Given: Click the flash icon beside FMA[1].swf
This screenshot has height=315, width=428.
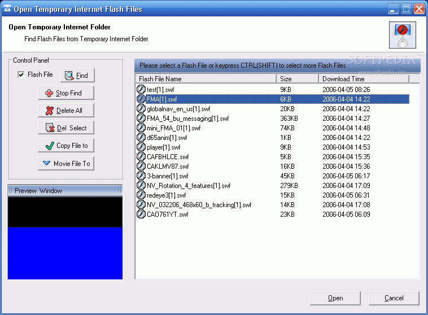Looking at the screenshot, I should pos(141,99).
